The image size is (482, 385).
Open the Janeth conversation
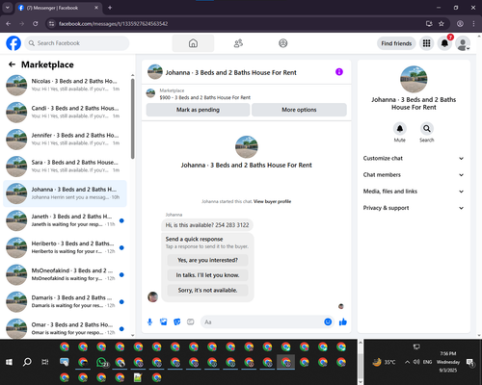coord(65,220)
